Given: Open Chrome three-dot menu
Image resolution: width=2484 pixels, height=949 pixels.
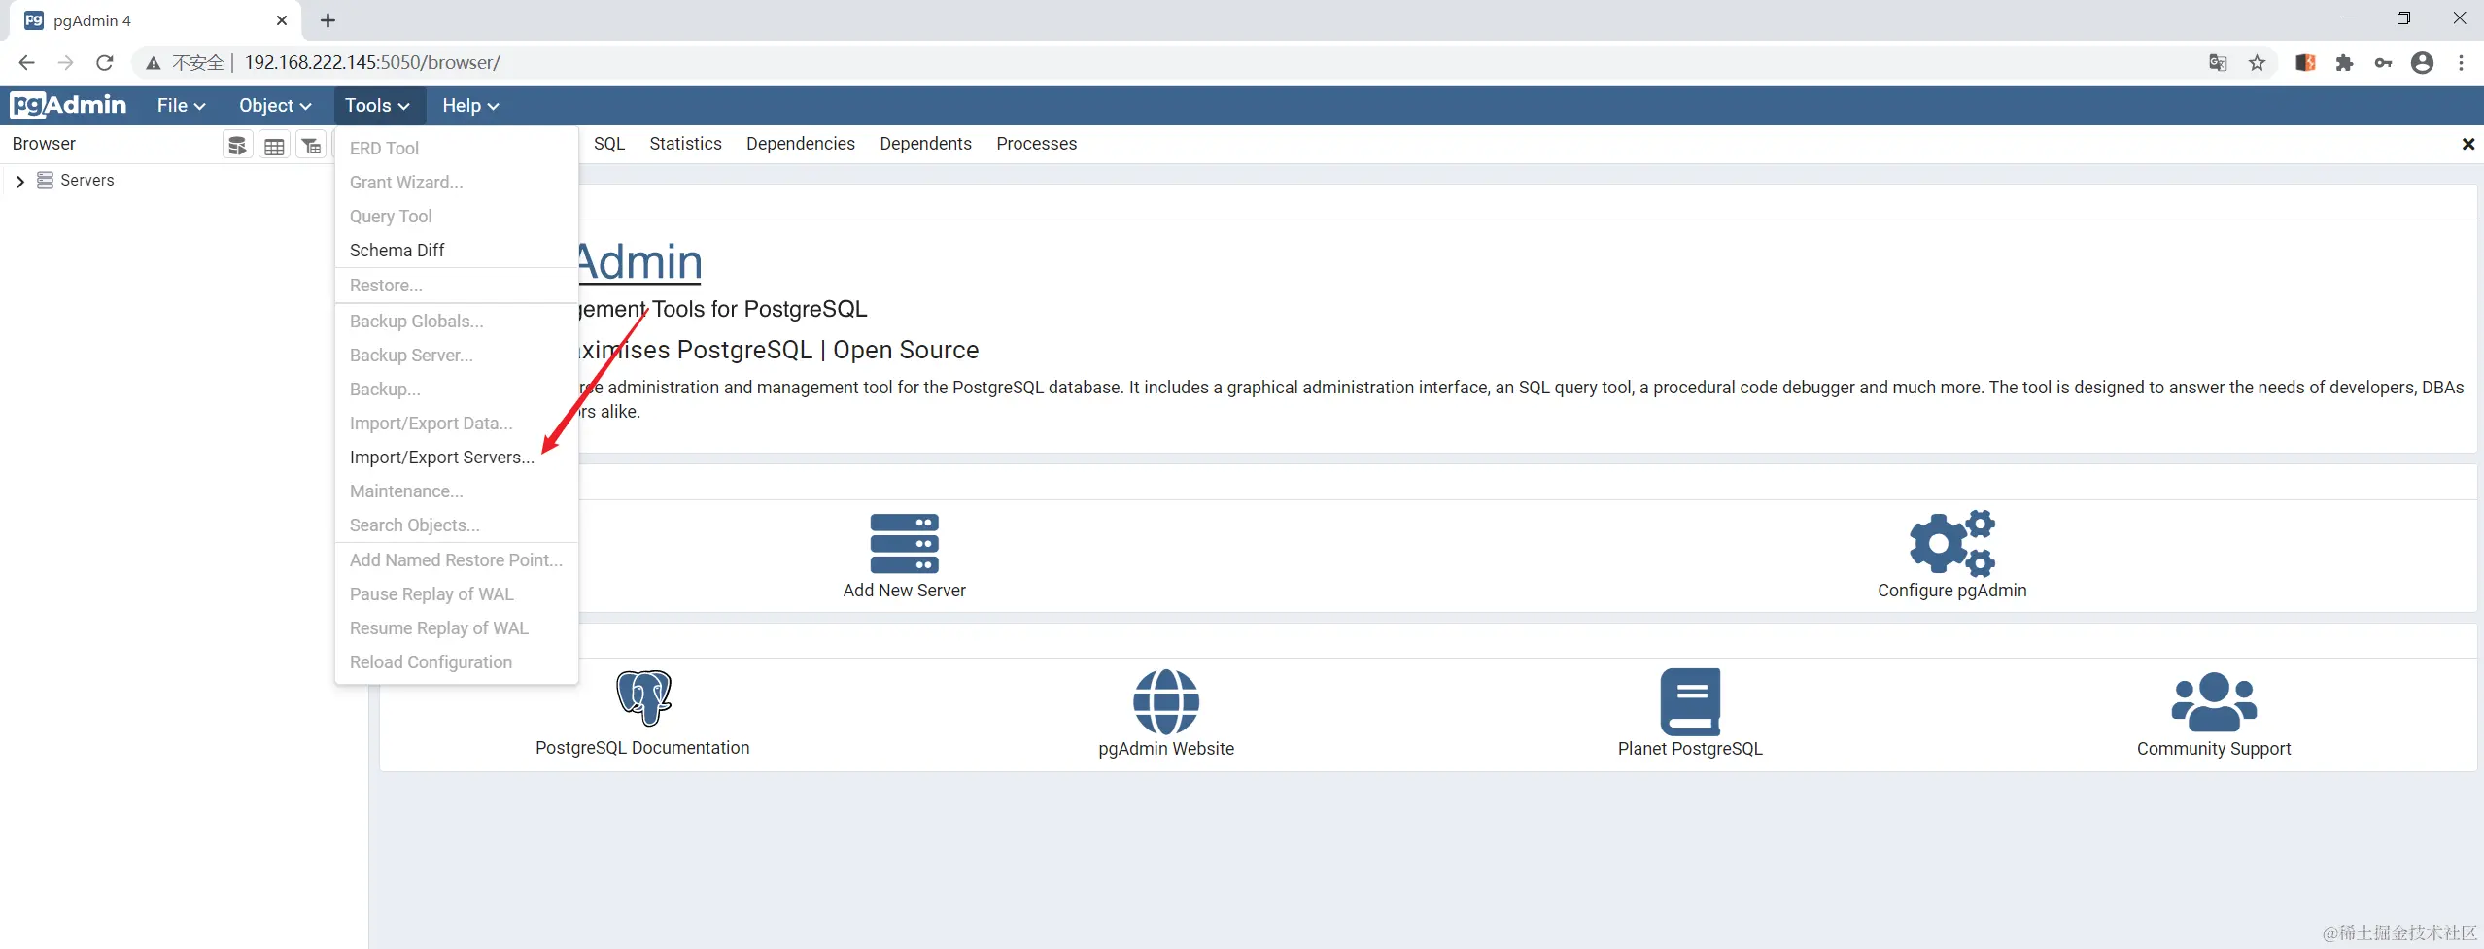Looking at the screenshot, I should (2461, 63).
